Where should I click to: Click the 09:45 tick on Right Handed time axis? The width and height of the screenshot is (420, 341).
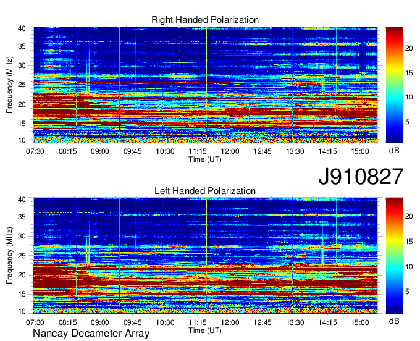[x=132, y=151]
